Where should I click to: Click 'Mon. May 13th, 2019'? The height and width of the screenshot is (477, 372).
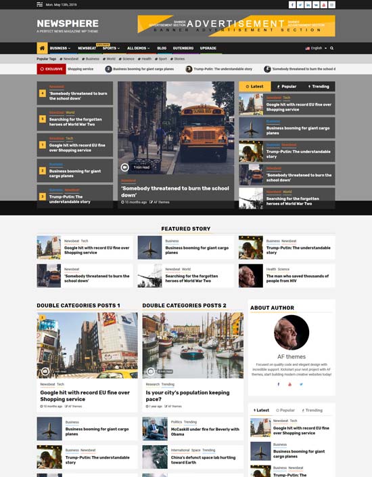(61, 5)
